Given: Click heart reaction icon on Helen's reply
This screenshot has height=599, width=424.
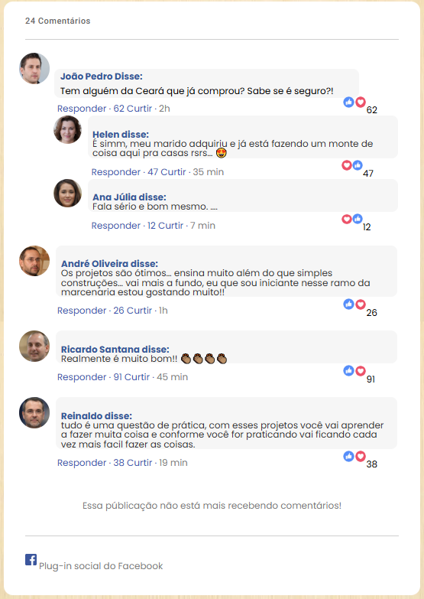Looking at the screenshot, I should 347,165.
